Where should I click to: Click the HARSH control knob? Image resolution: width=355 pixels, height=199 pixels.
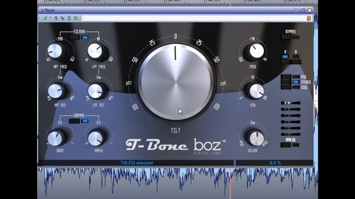click(x=95, y=138)
